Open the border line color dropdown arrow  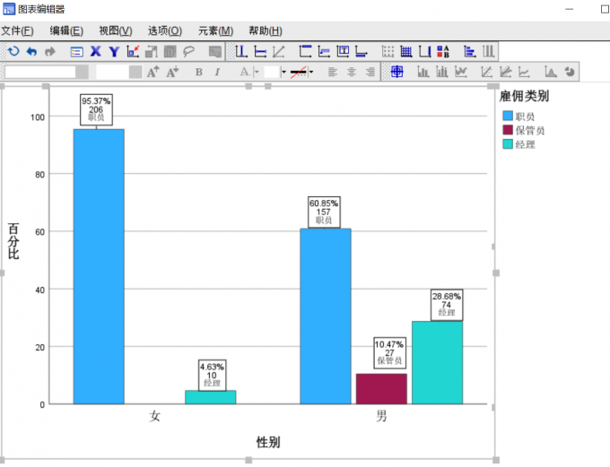(x=311, y=72)
